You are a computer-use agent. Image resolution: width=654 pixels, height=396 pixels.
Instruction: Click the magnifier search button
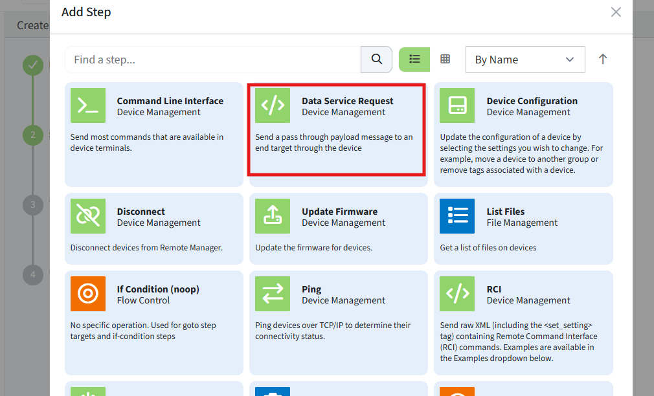pos(376,60)
